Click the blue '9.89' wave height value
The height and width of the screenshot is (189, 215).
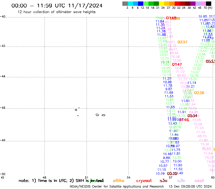pos(166,158)
